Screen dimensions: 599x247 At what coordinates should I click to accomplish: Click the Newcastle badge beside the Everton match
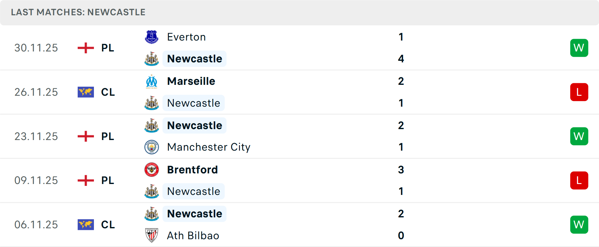click(152, 59)
